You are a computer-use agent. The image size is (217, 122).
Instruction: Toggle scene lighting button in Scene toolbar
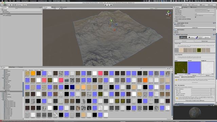point(57,8)
